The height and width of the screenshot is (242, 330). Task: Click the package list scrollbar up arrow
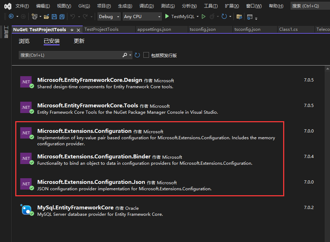[328, 69]
